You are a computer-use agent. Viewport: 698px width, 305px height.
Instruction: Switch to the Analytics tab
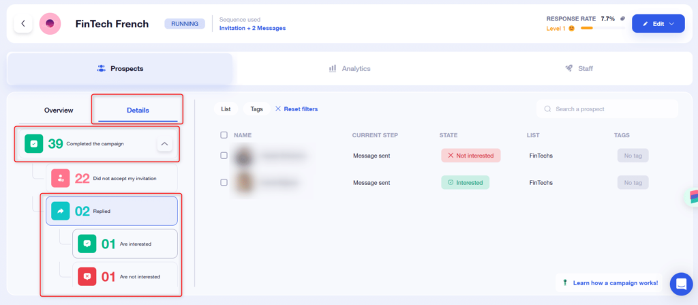coord(350,69)
